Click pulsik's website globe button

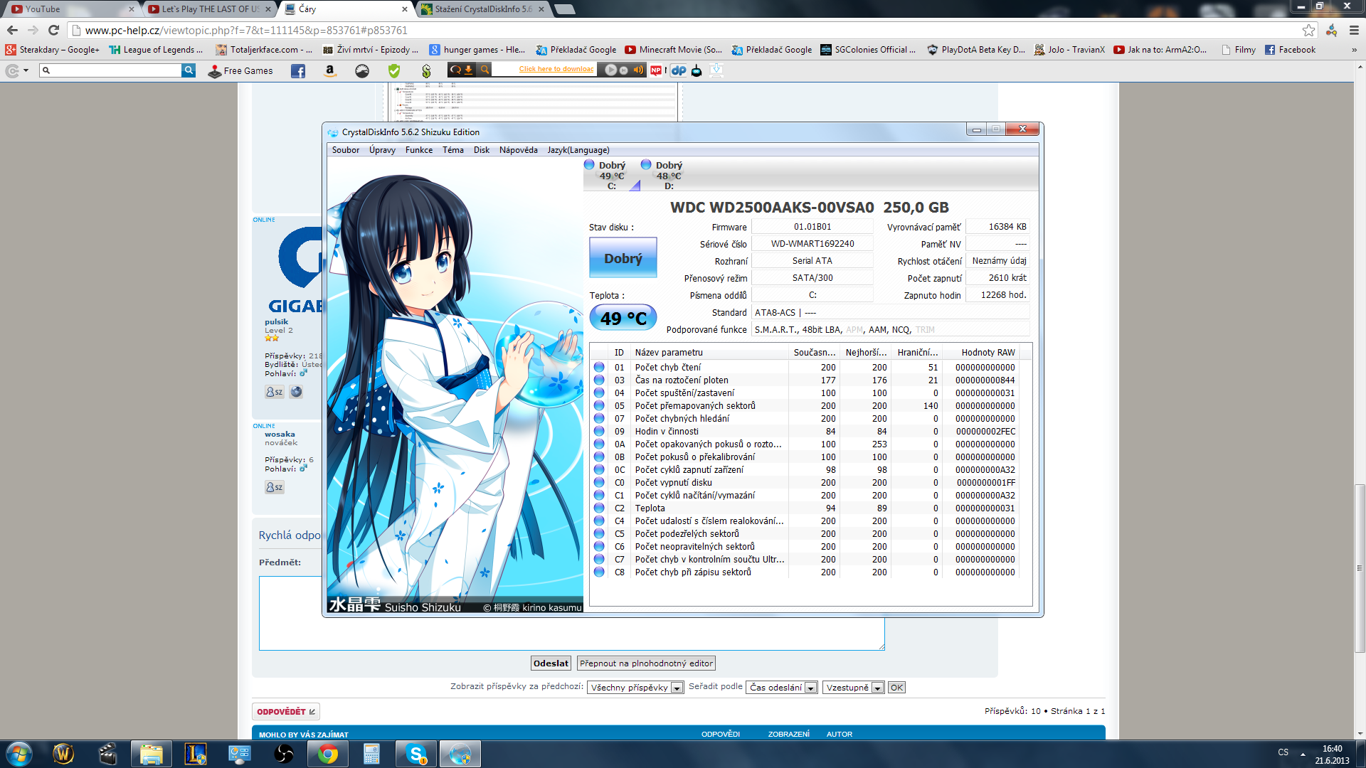point(296,392)
